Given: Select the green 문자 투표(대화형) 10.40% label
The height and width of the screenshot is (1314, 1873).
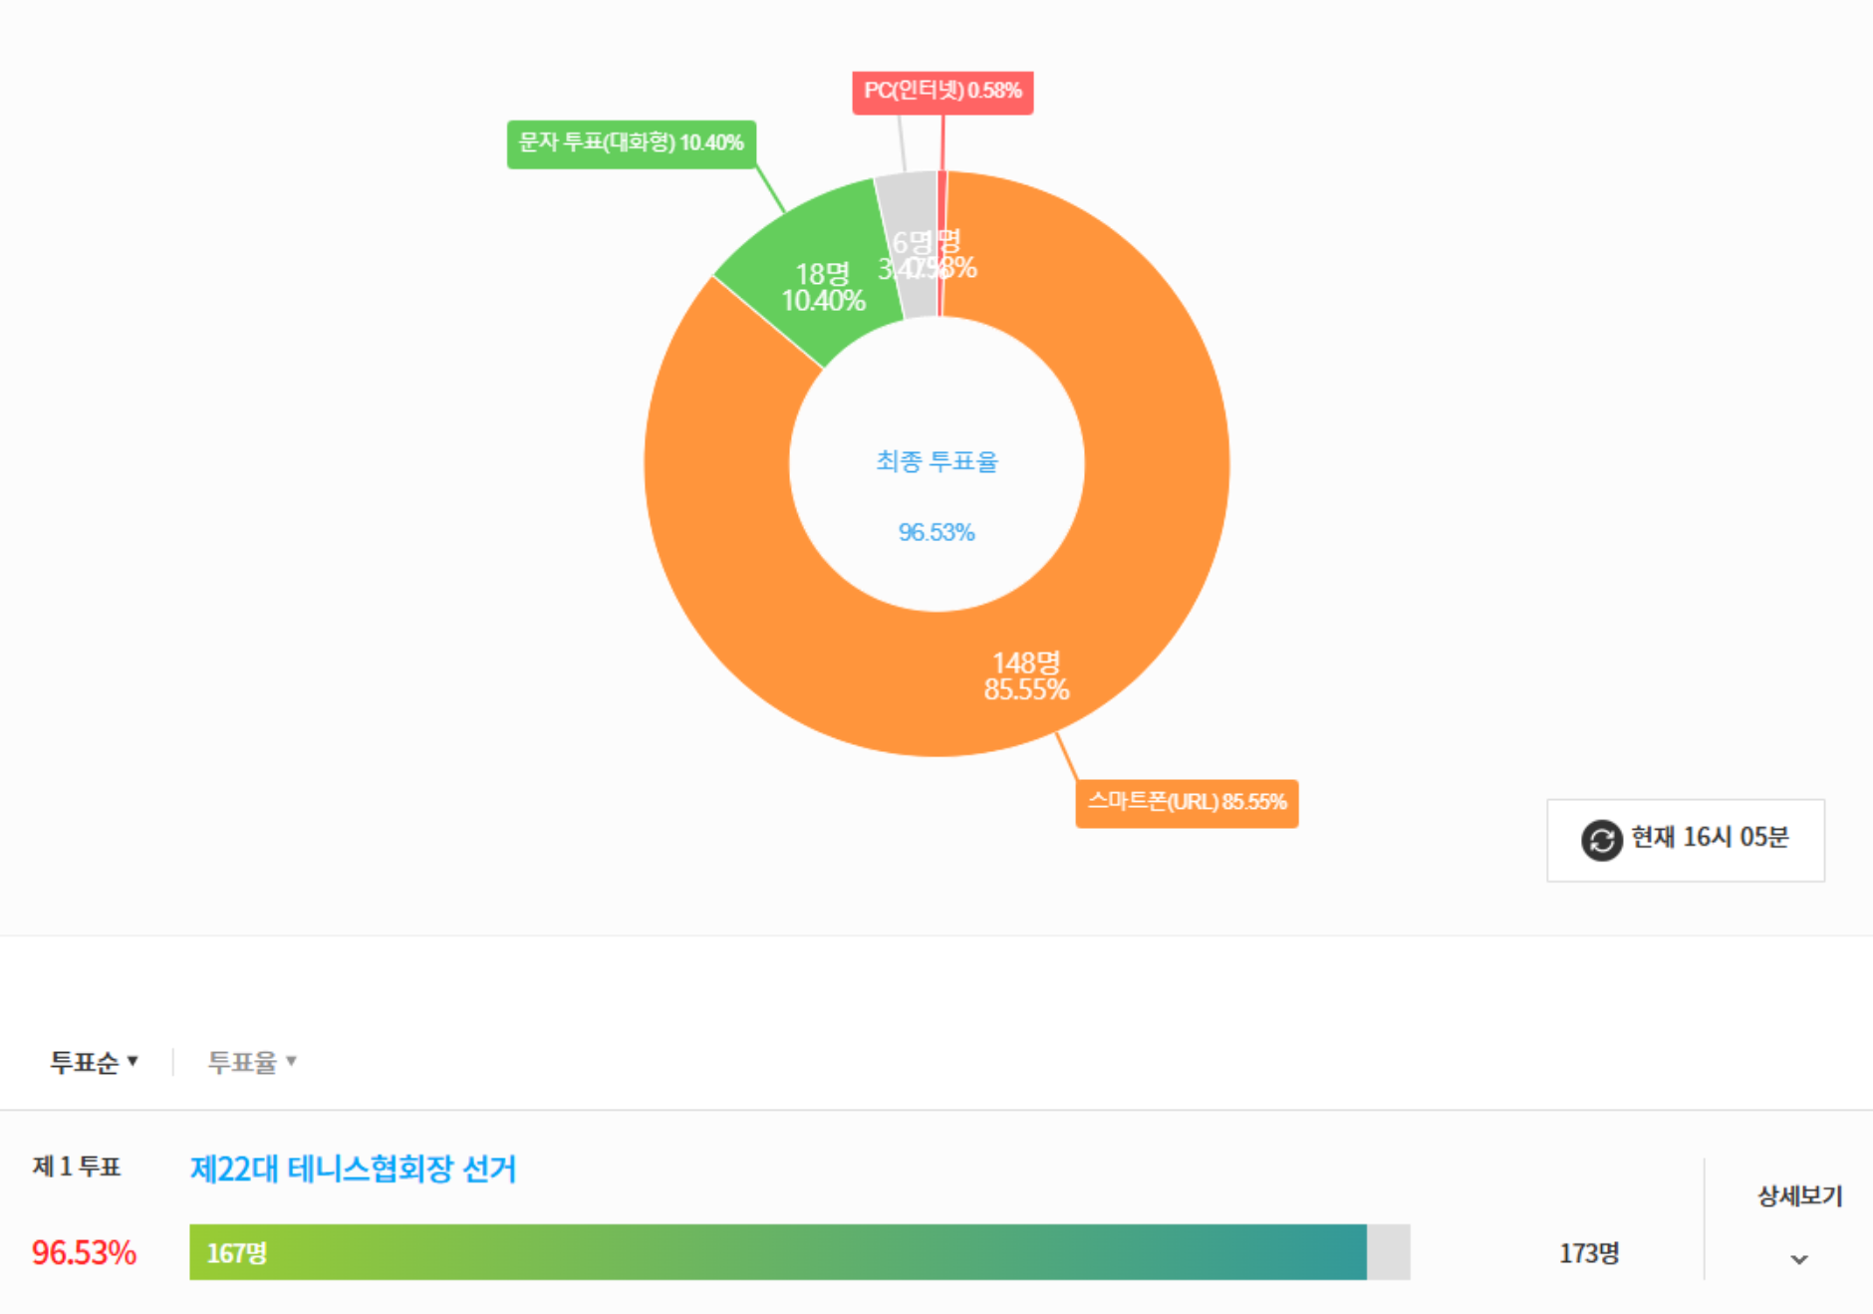Looking at the screenshot, I should pyautogui.click(x=632, y=144).
